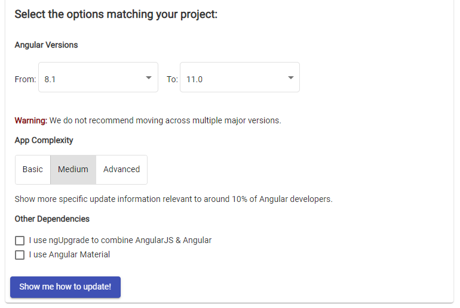Open the From selector showing 8.1
Image resolution: width=460 pixels, height=308 pixels.
coord(99,77)
